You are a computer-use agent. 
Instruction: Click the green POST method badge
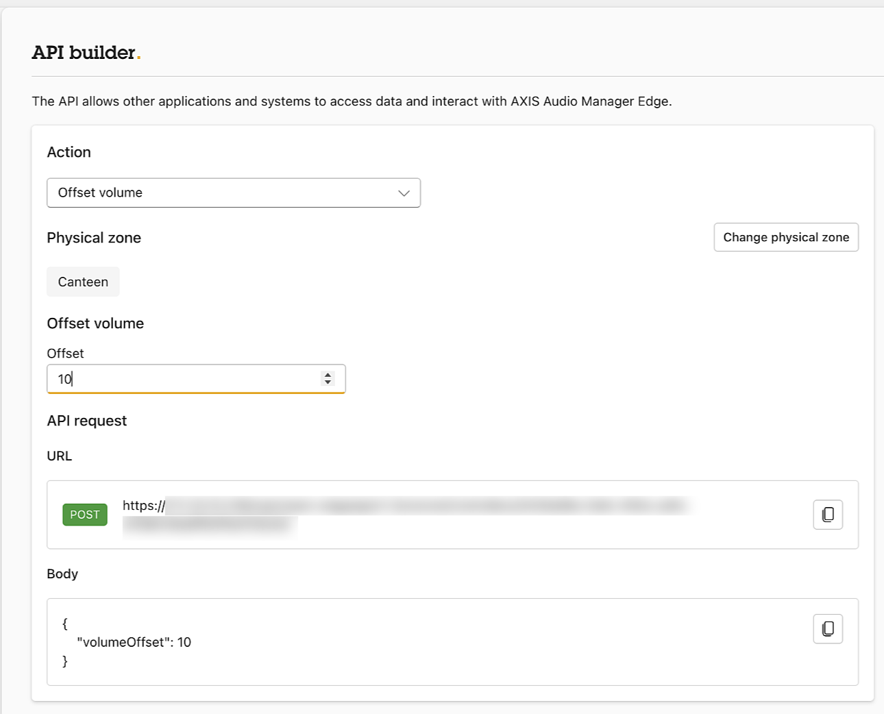point(85,515)
